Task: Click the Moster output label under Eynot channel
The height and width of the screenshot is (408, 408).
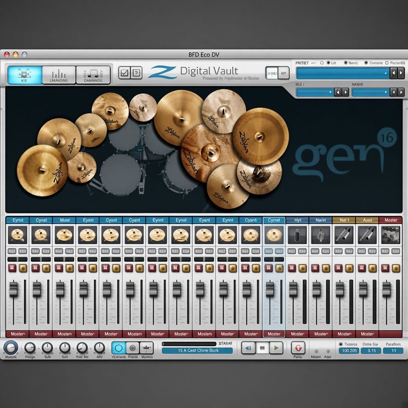Action: point(18,334)
